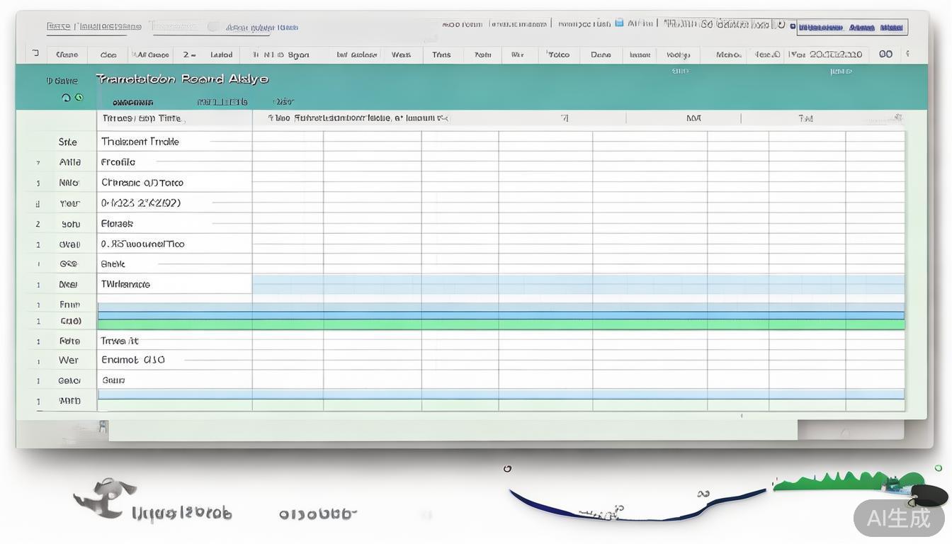Click the small icon at bottom-left of sheet
Viewport: 952px width, 544px height.
[103, 426]
